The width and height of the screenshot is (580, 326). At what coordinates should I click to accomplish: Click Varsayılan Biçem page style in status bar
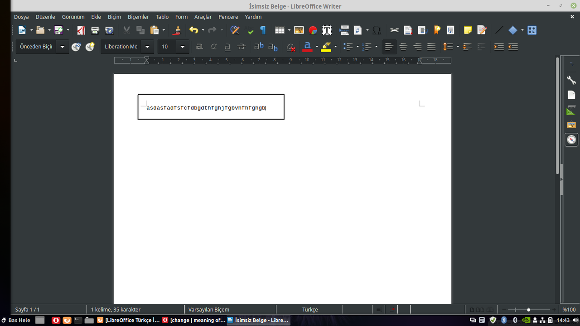click(x=209, y=310)
